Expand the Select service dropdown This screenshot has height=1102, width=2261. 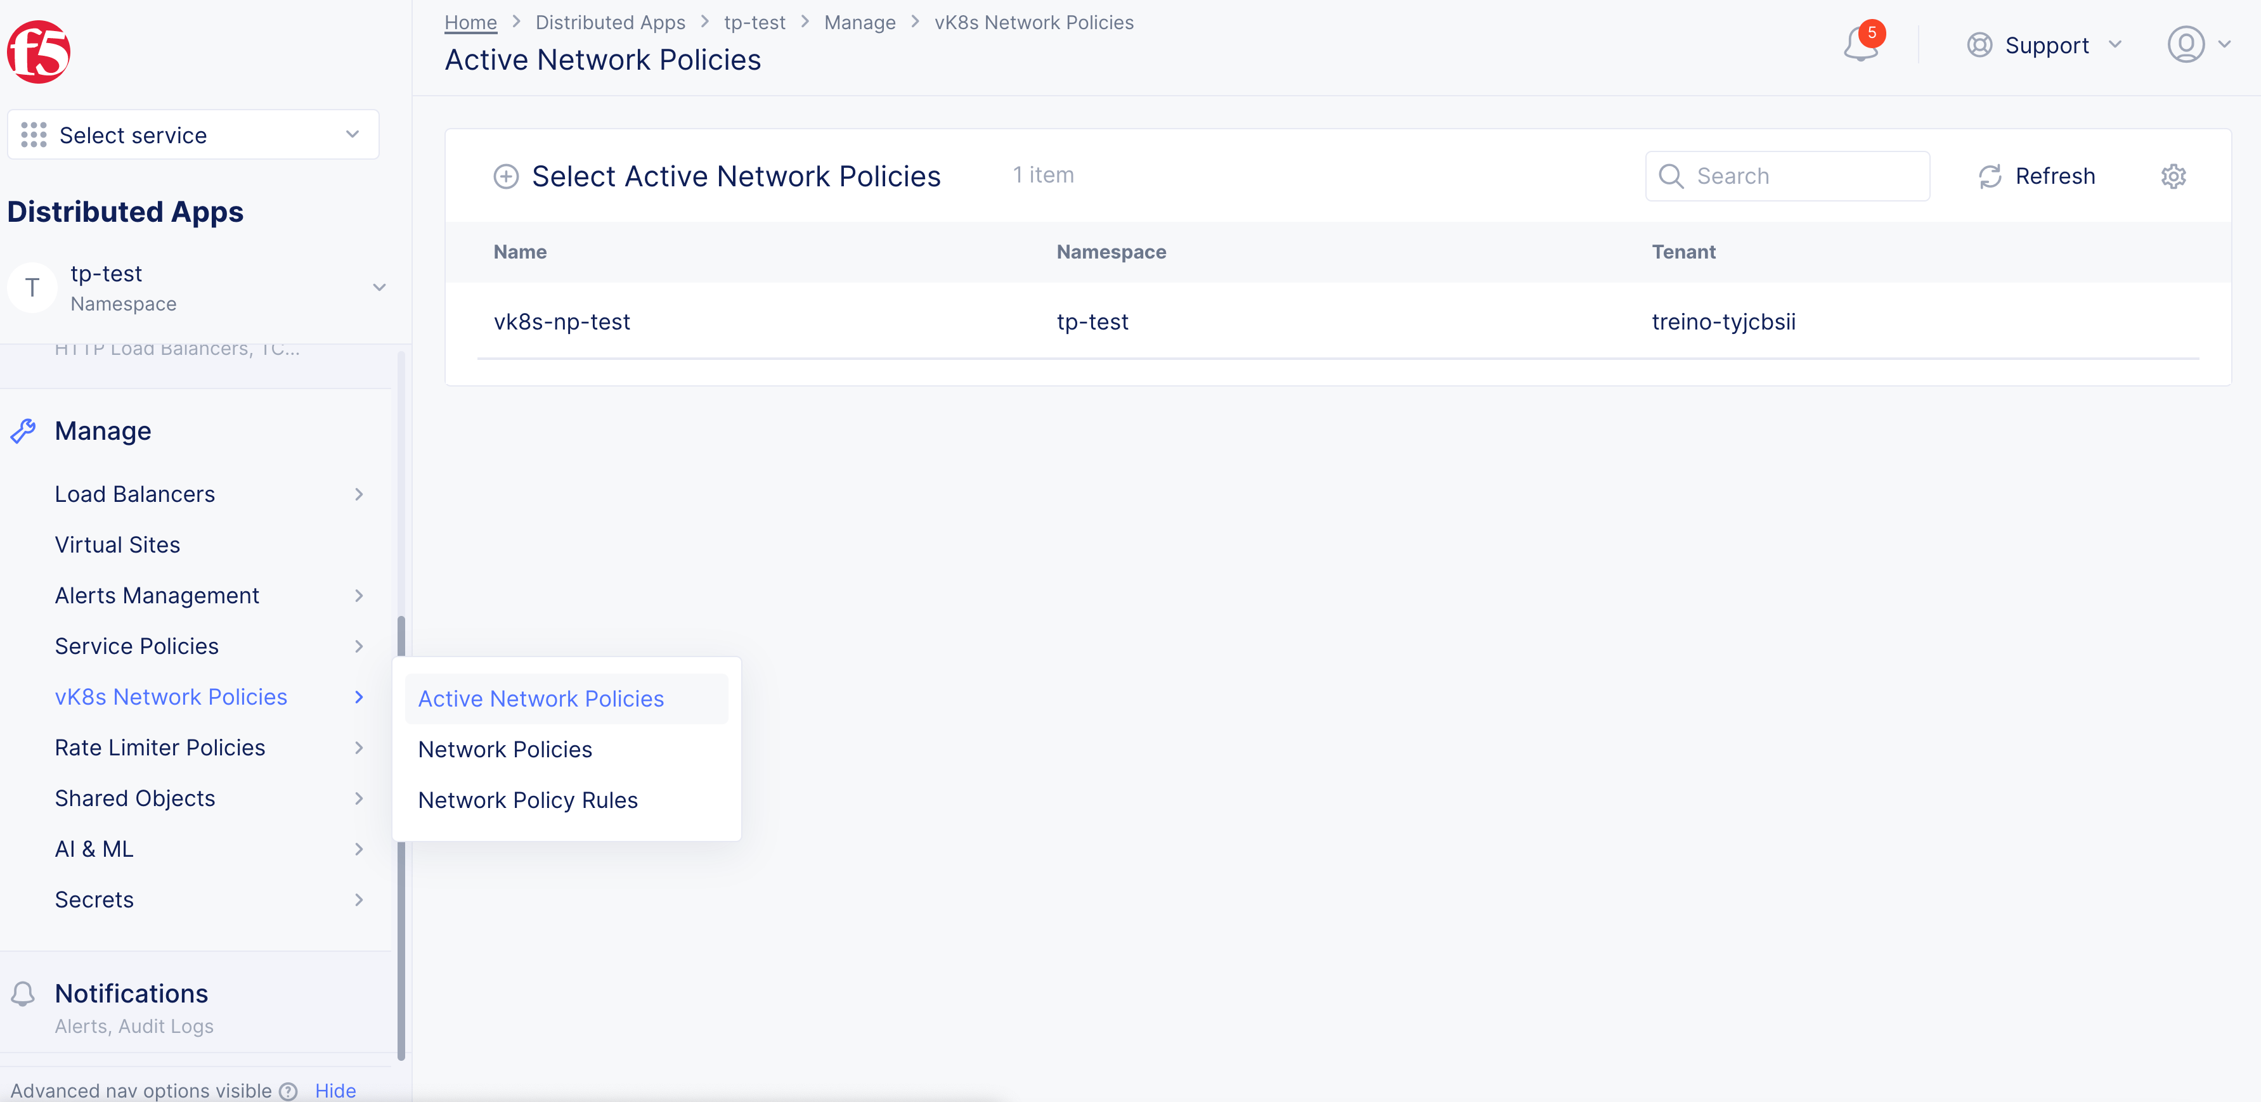(x=351, y=134)
